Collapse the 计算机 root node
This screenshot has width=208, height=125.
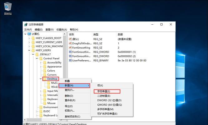click(x=25, y=34)
